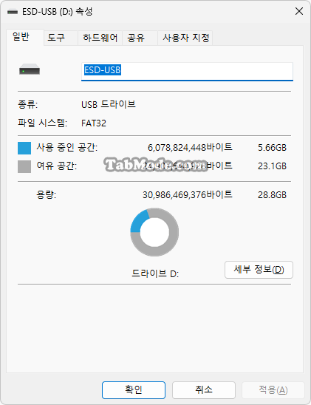The height and width of the screenshot is (405, 311).
Task: Click the blue used space color square
Action: coord(24,148)
